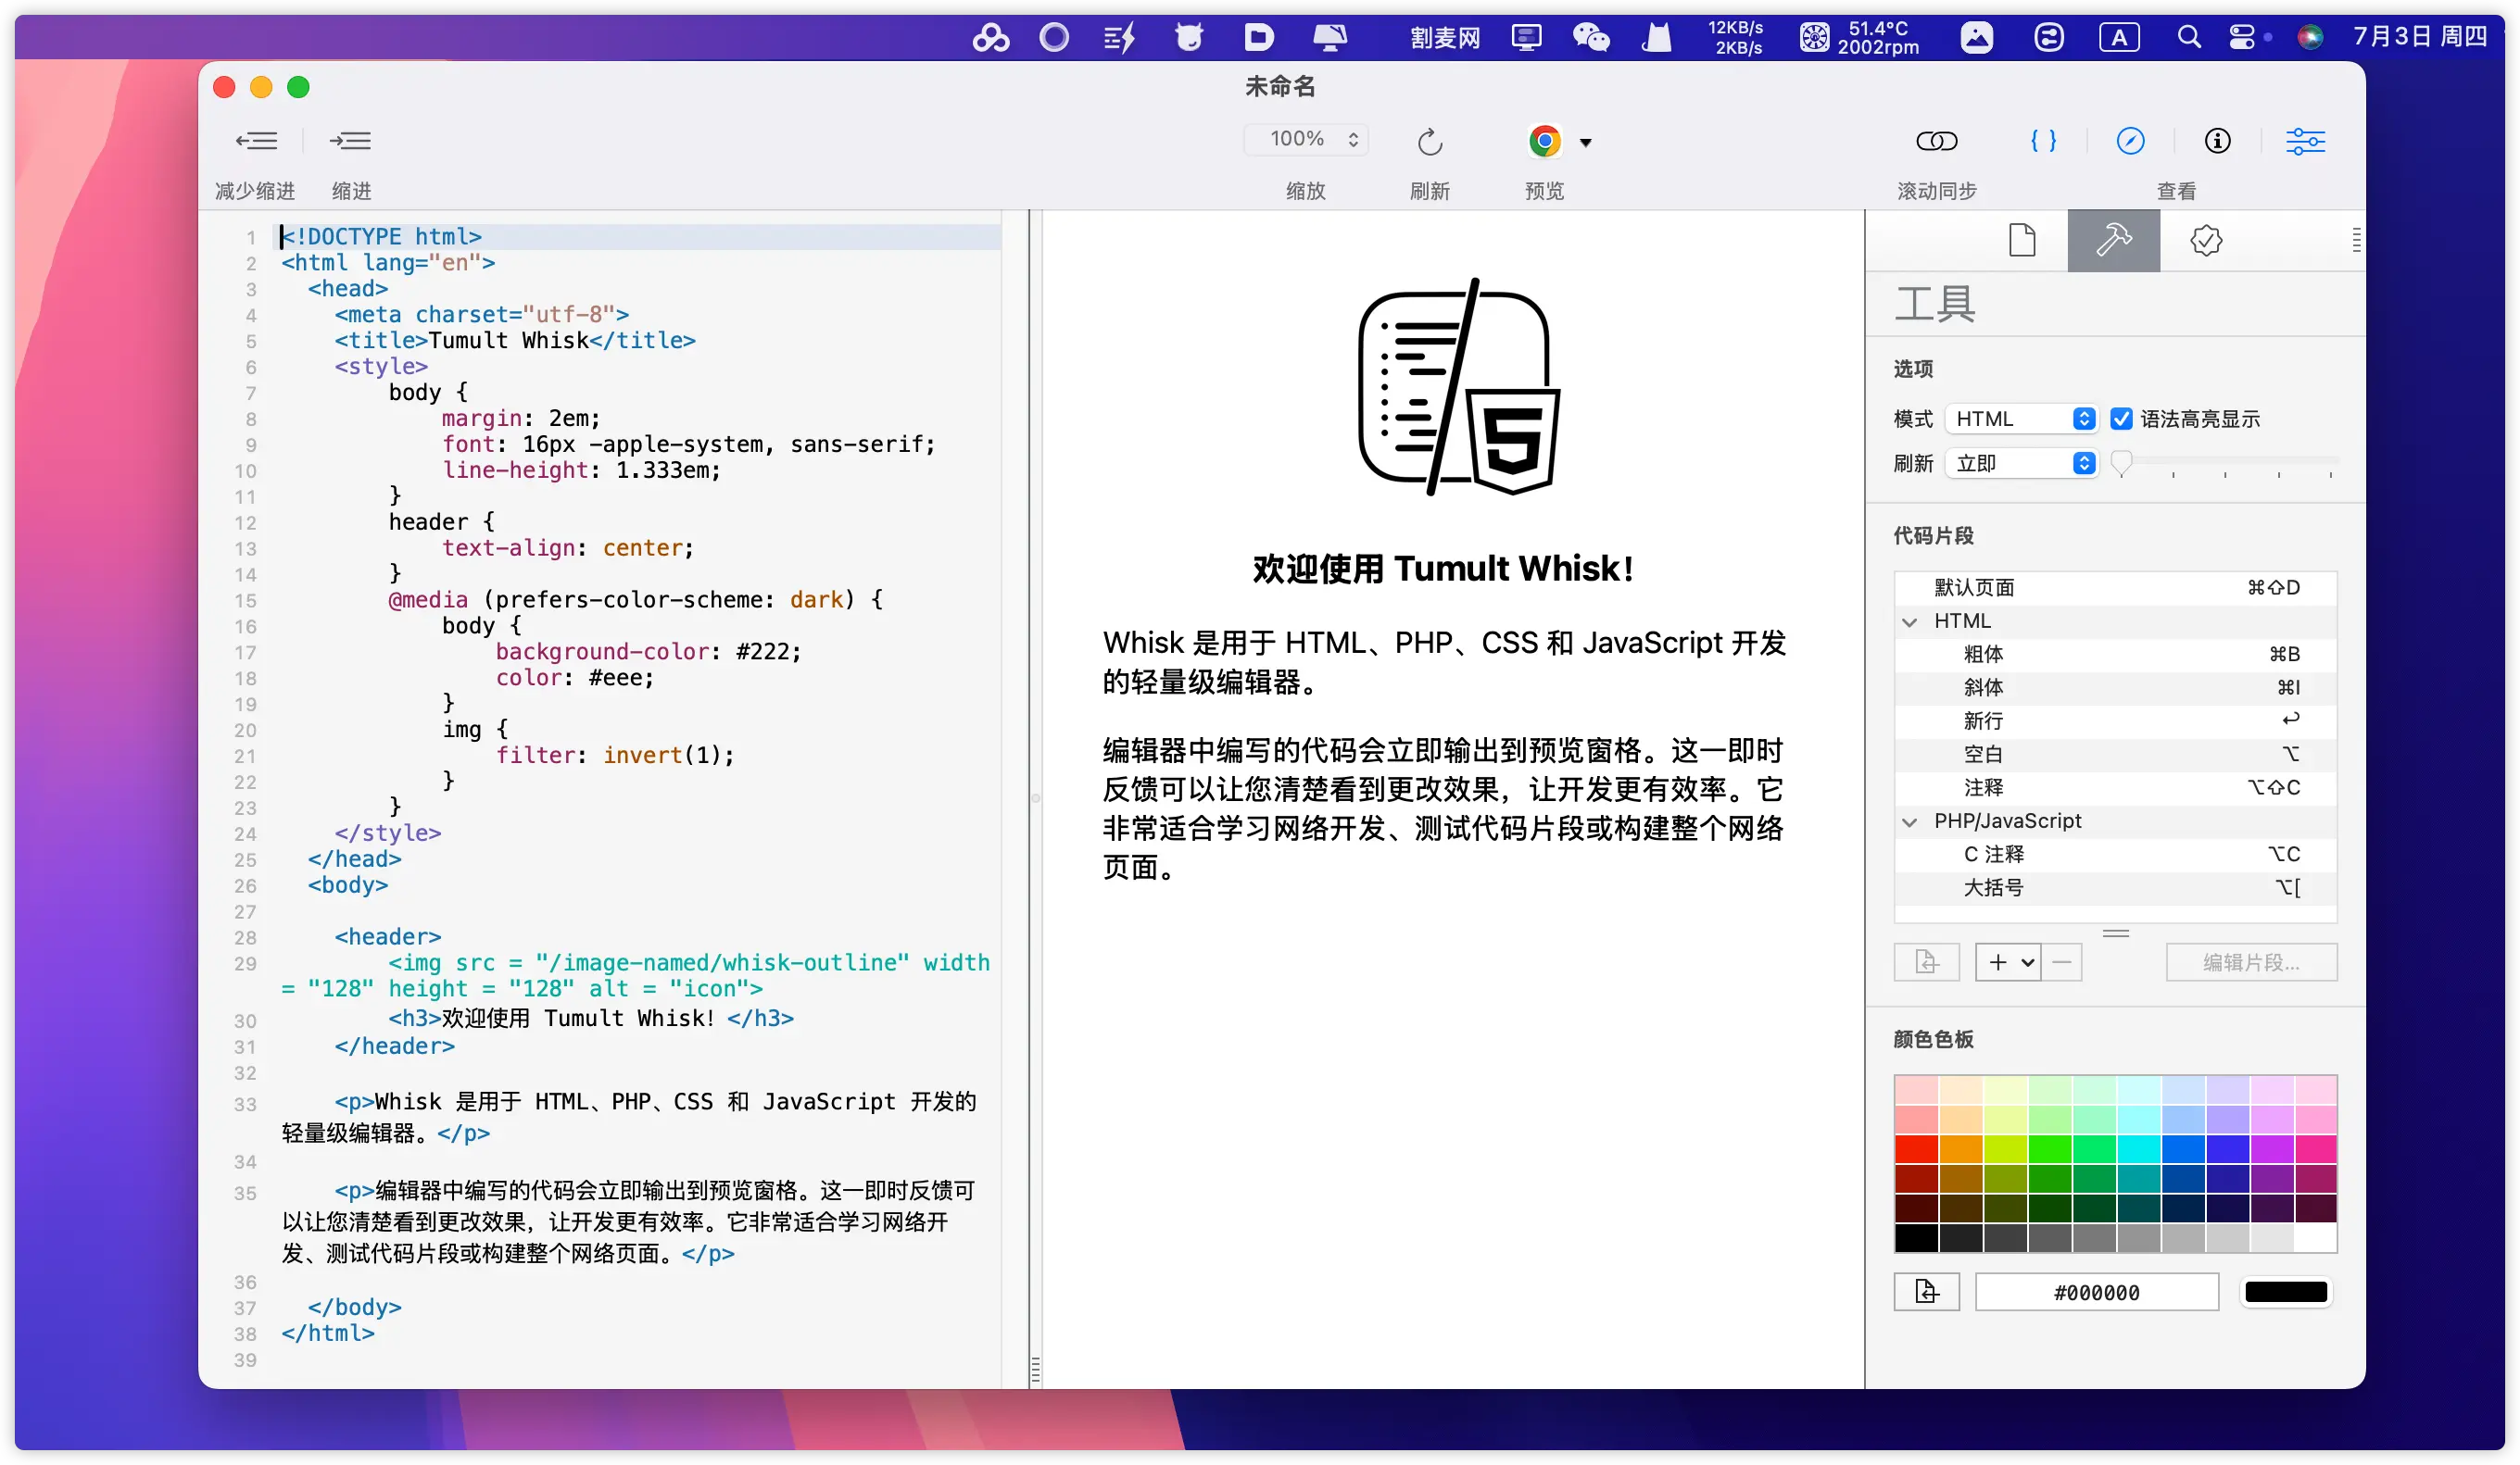This screenshot has width=2520, height=1465.
Task: Open the 刷新 立即 refresh dropdown
Action: (x=2021, y=463)
